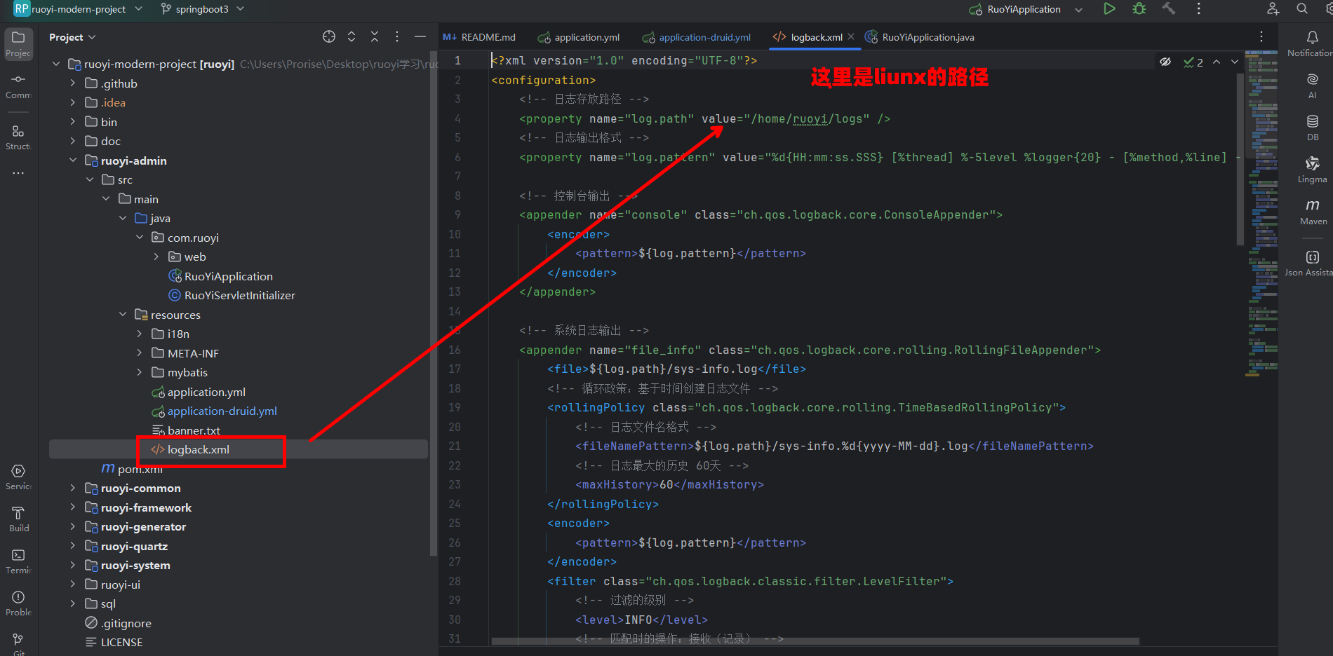Image resolution: width=1333 pixels, height=656 pixels.
Task: Click the Select Opened File target icon
Action: click(x=329, y=37)
